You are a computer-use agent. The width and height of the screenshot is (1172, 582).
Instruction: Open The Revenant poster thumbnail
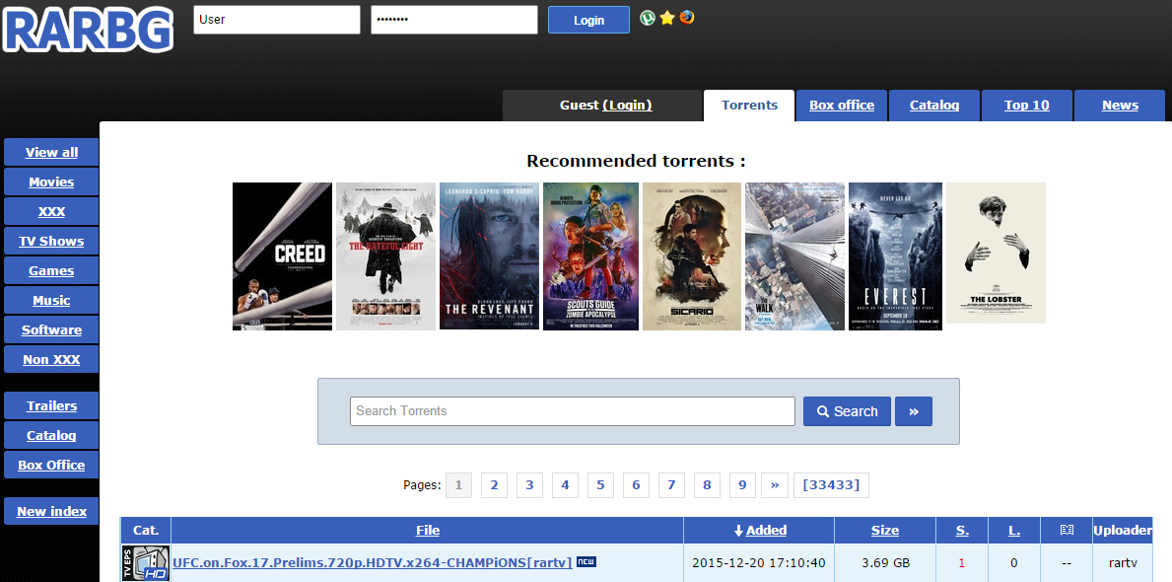click(490, 255)
